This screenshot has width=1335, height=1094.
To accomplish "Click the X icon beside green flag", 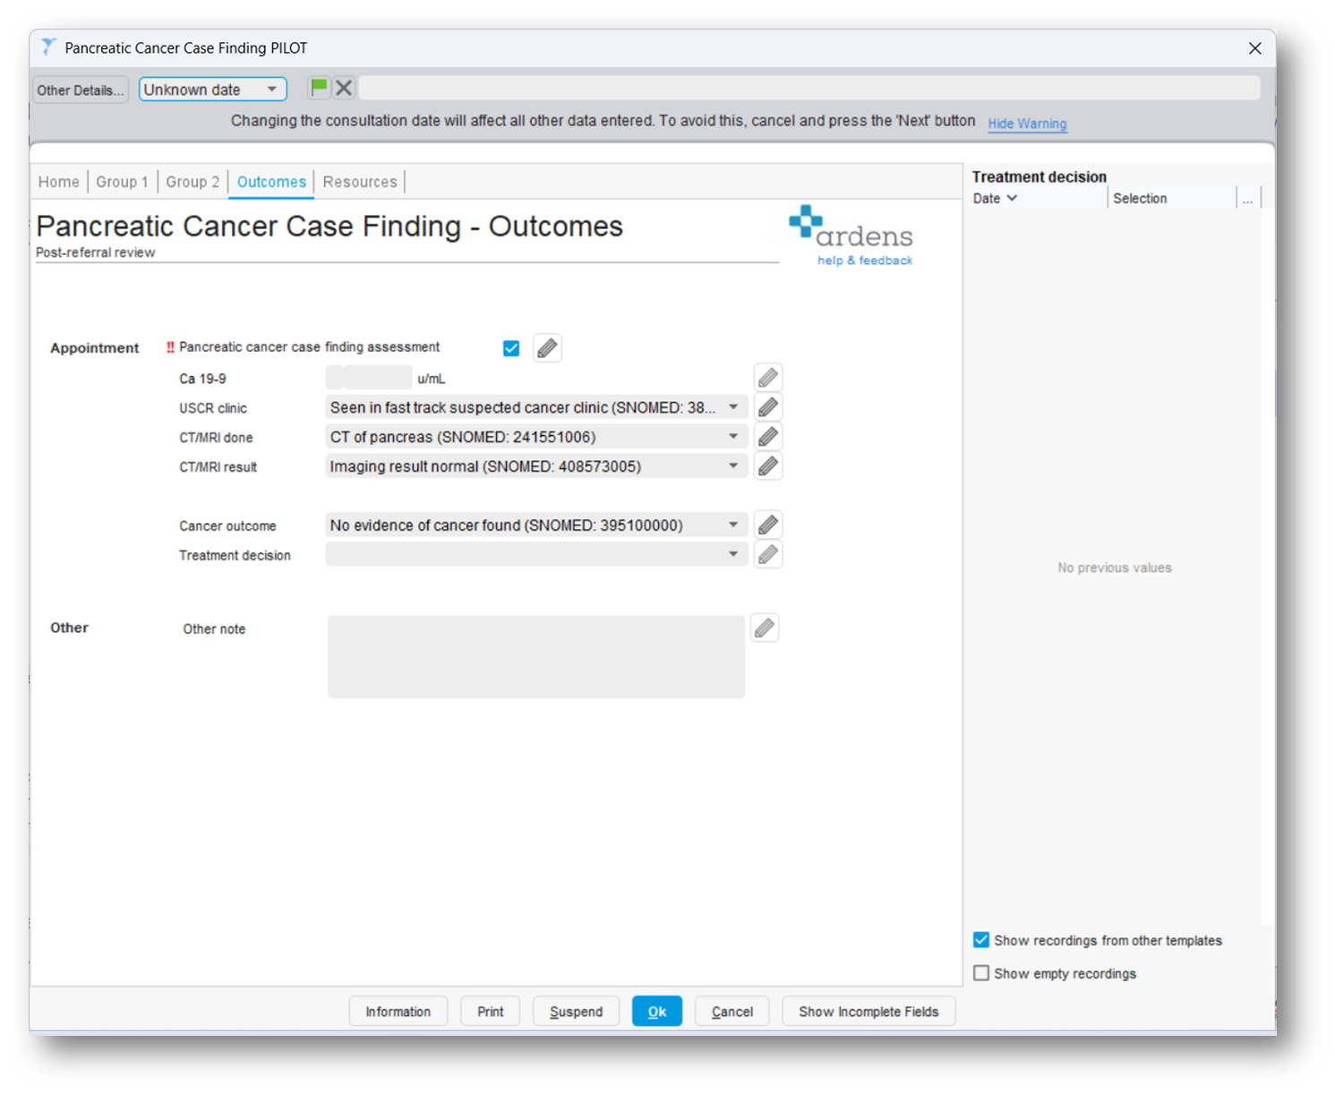I will 344,88.
